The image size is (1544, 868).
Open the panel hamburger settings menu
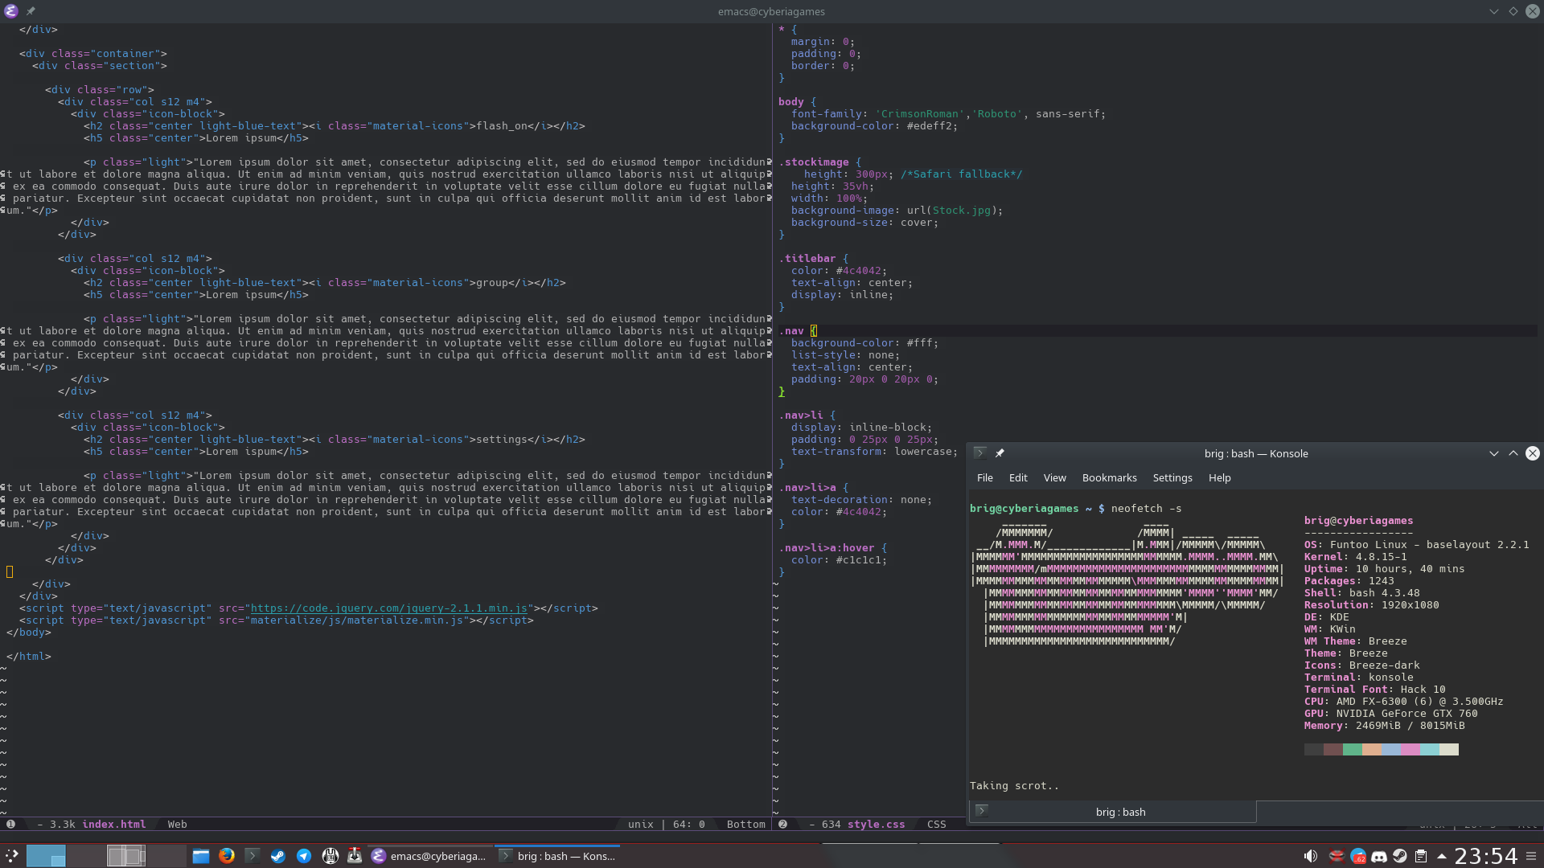click(x=1531, y=856)
